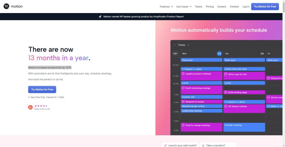Click the rocket icon in announcement banner
Image resolution: width=285 pixels, height=147 pixels.
100,17
